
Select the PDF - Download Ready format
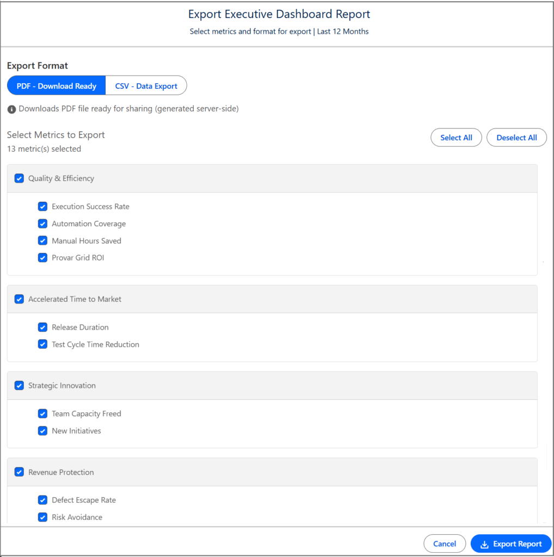coord(56,86)
